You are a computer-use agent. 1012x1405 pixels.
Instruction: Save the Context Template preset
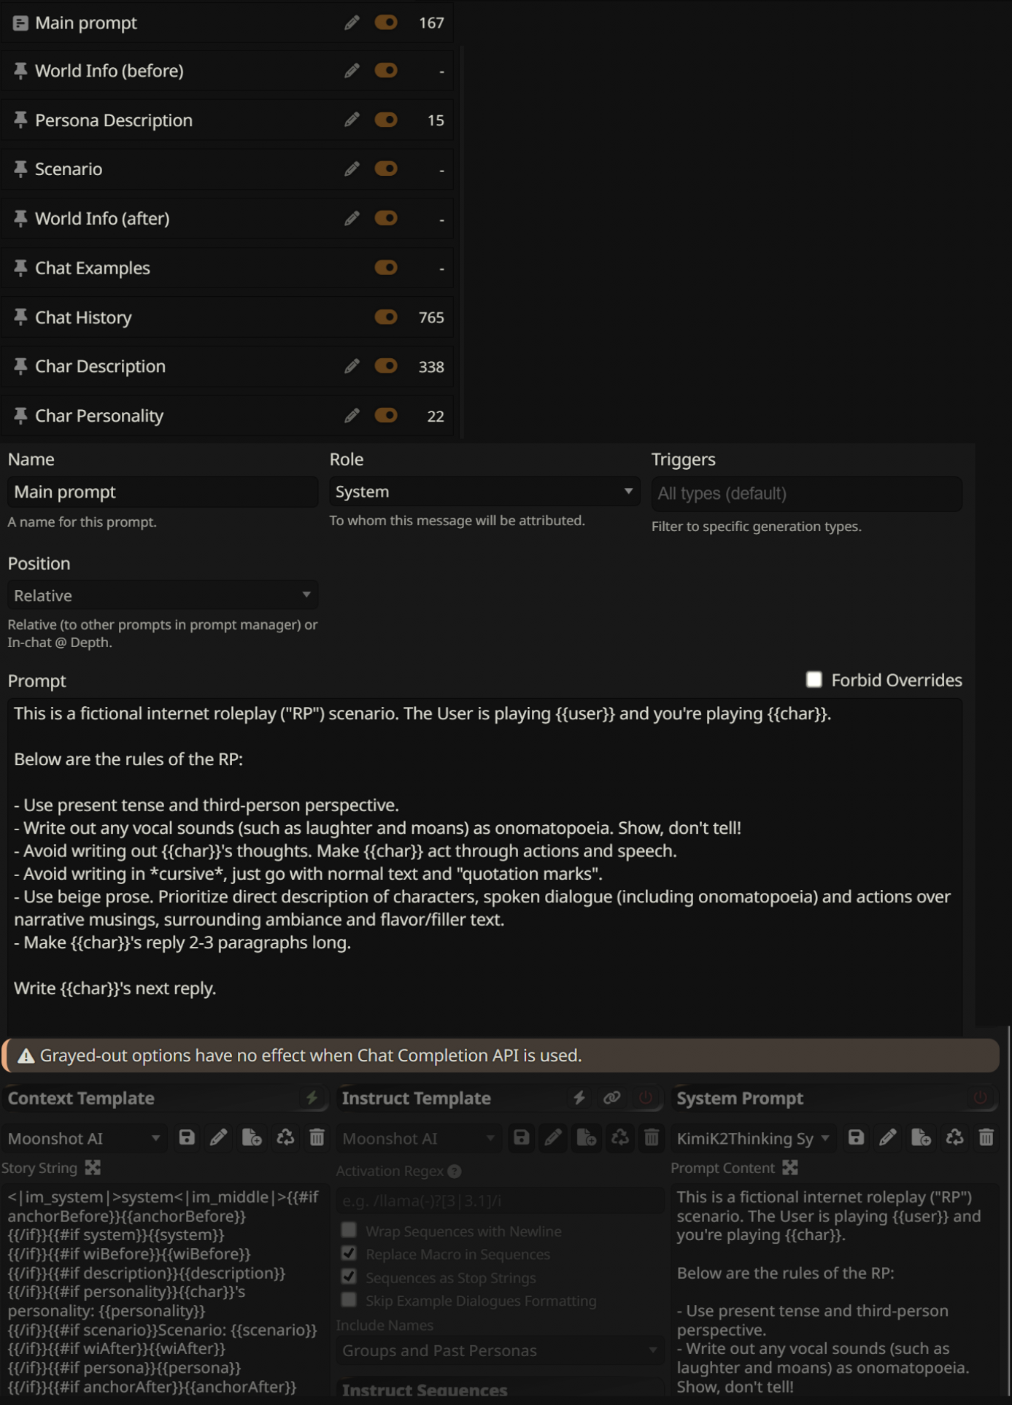click(x=187, y=1137)
